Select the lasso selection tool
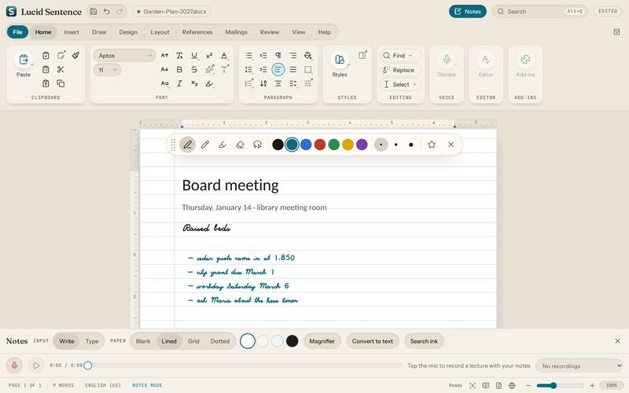The image size is (629, 393). point(258,145)
